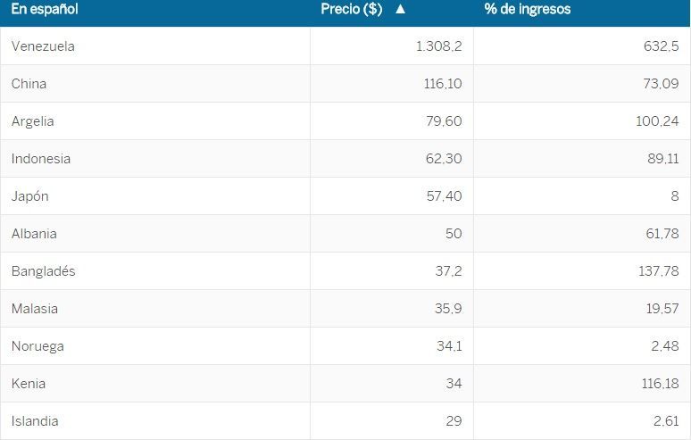Sort by the En español column header

click(x=45, y=10)
